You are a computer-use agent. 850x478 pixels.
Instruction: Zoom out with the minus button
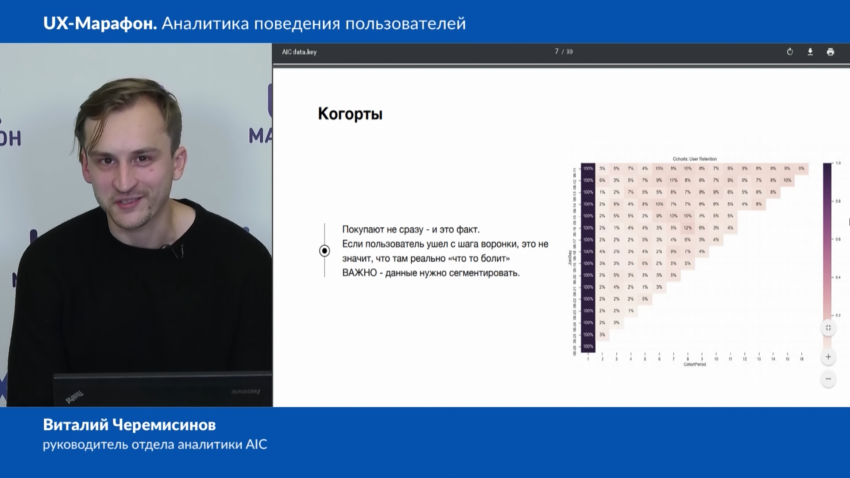(x=828, y=379)
